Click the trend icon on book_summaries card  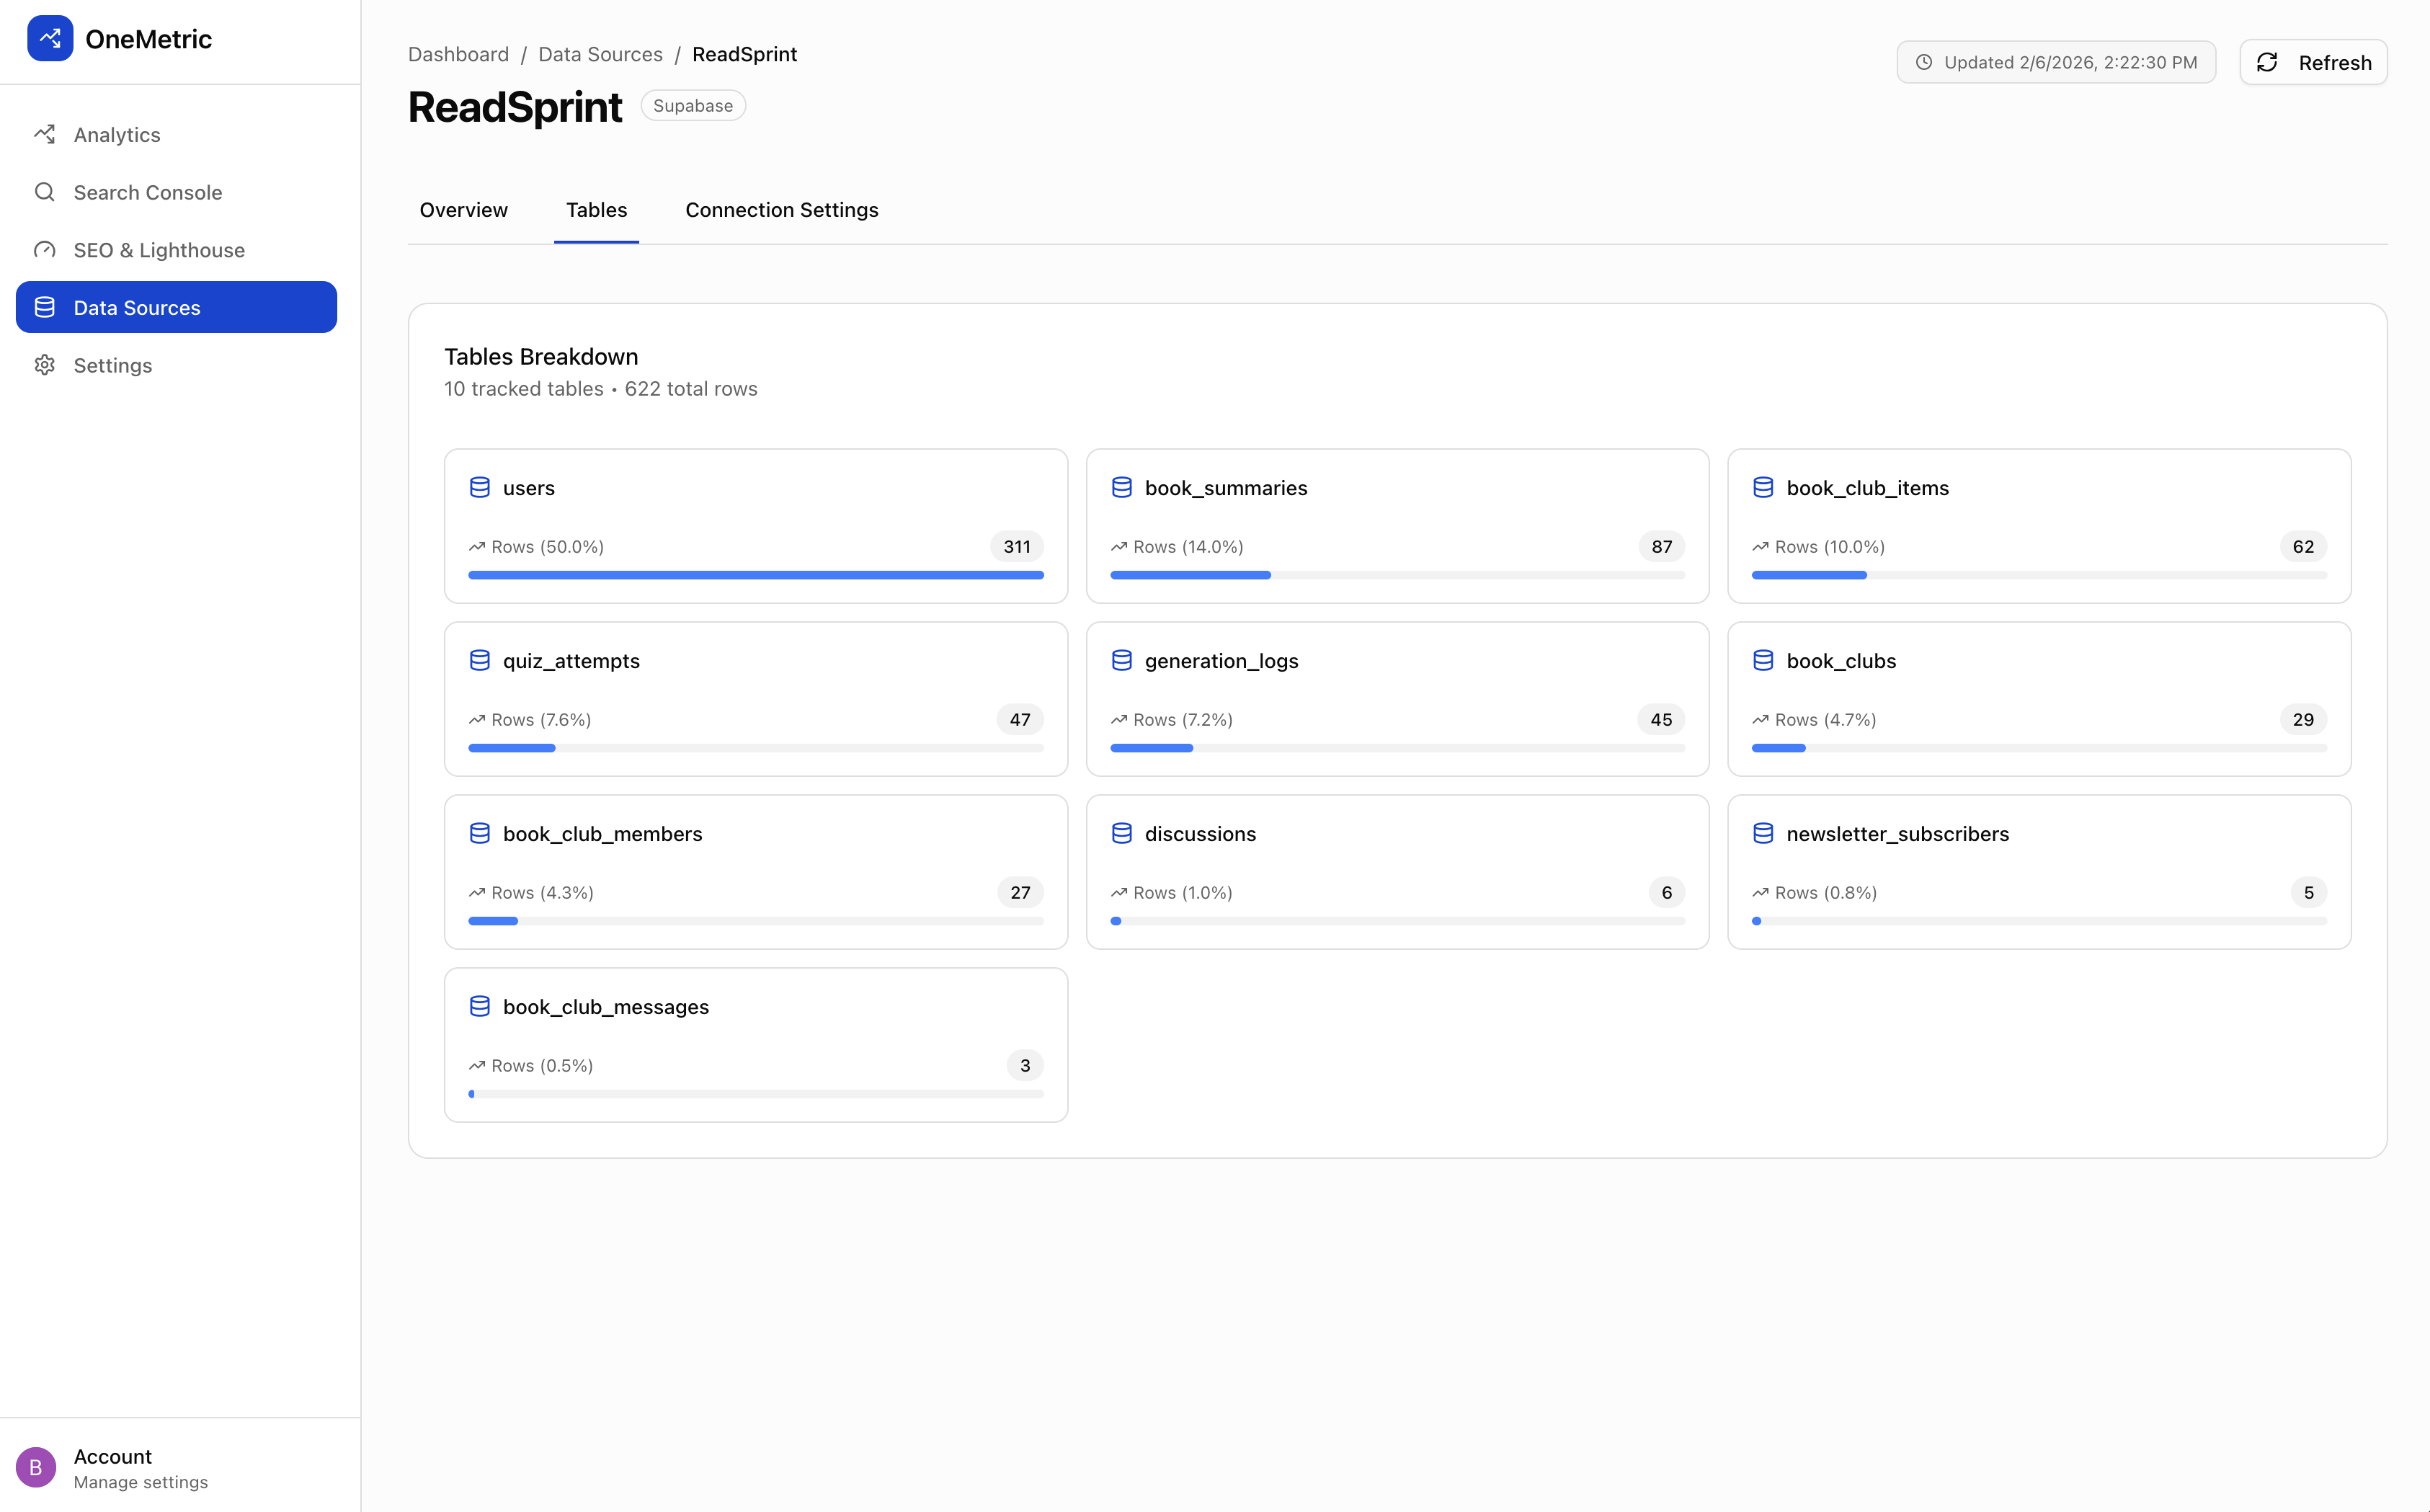(x=1120, y=546)
